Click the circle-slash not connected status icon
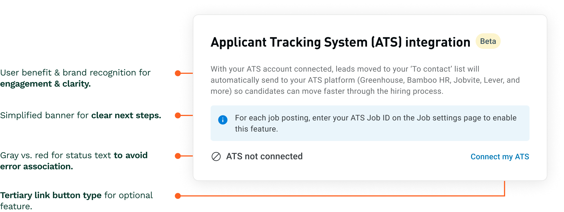 tap(216, 157)
